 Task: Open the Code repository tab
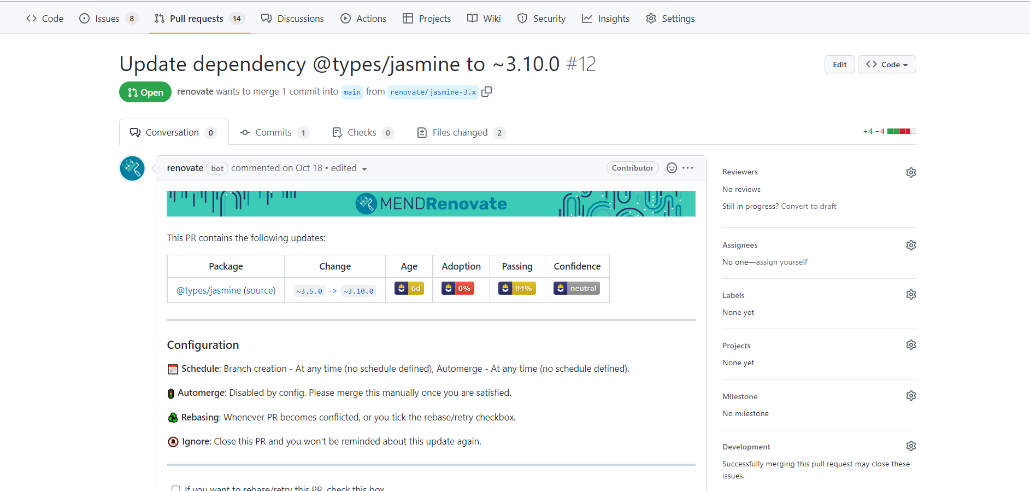45,19
